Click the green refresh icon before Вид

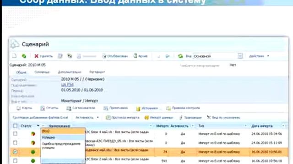[x=180, y=56]
